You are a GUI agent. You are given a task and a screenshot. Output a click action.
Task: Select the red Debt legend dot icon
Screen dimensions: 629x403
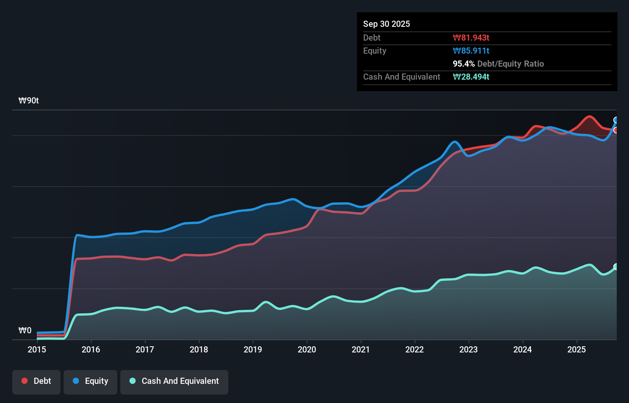tap(24, 381)
